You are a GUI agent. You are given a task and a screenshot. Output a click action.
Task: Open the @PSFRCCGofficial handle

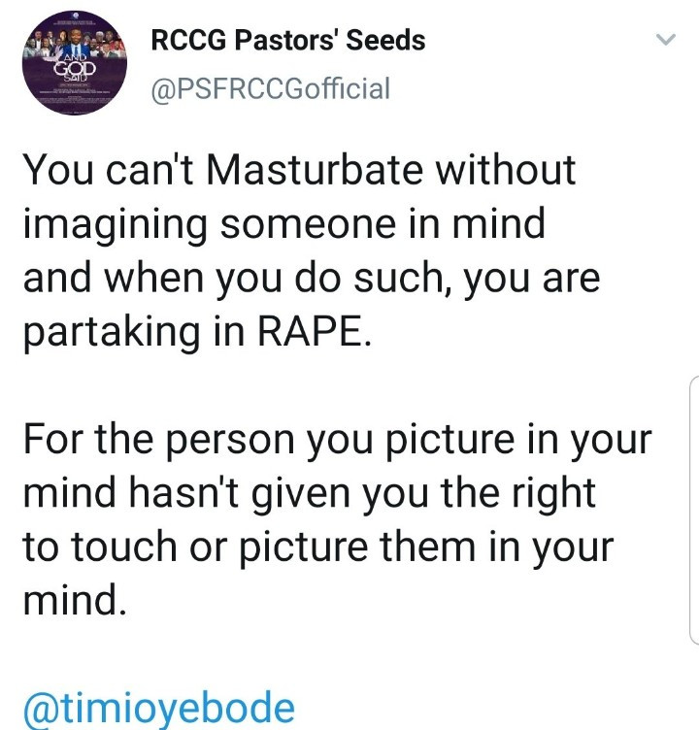click(271, 89)
